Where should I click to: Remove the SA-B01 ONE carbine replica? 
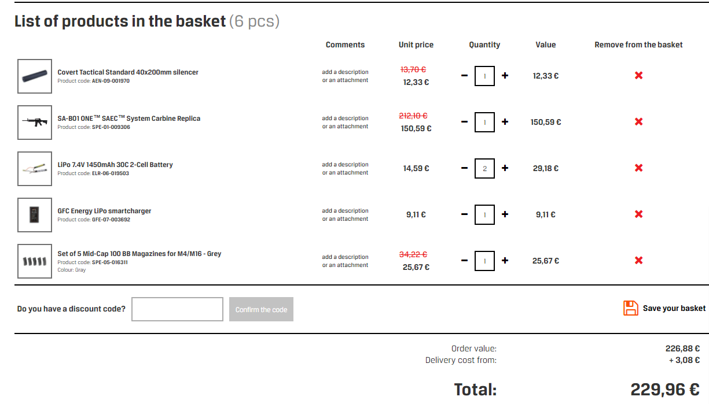click(x=638, y=122)
